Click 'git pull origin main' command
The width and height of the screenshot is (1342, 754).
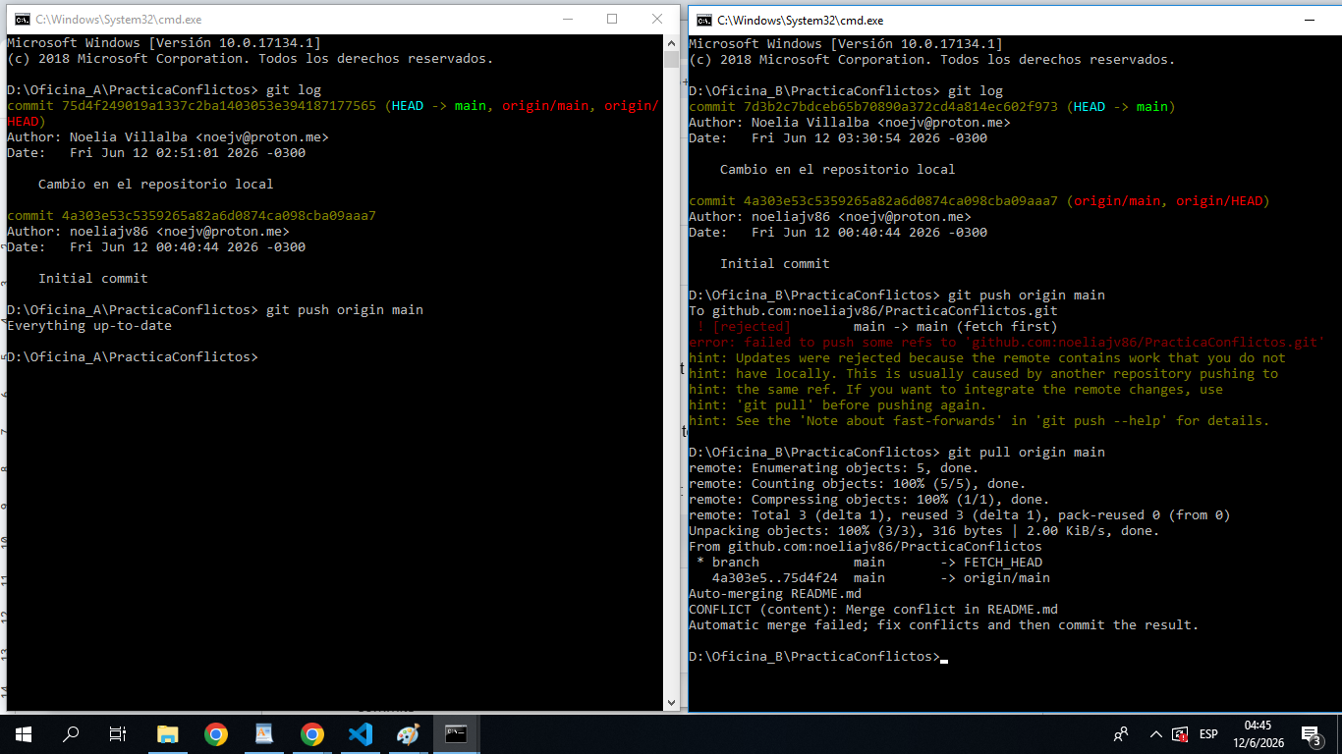(x=1027, y=452)
